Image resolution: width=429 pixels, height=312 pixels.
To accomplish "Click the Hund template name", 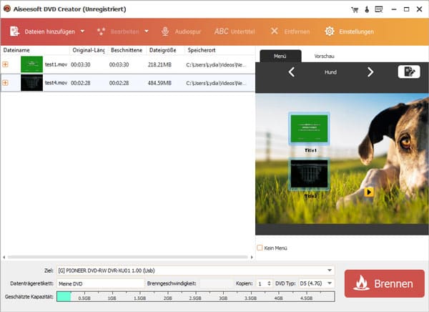I will pyautogui.click(x=330, y=72).
